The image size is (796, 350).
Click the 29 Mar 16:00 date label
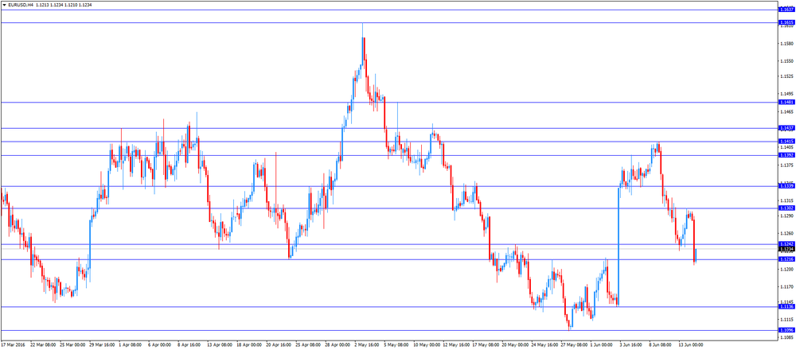pos(101,344)
